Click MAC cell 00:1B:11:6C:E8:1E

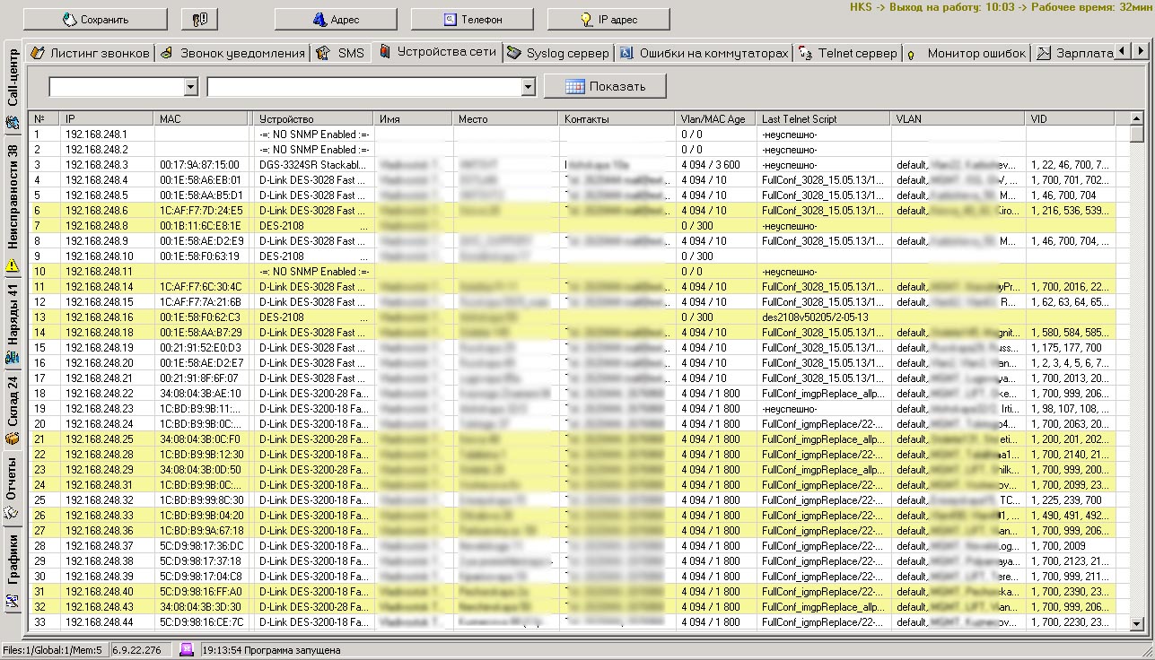click(200, 226)
